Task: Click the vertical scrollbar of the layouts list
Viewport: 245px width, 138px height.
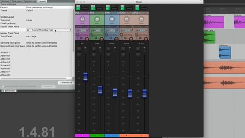Action: click(73, 31)
